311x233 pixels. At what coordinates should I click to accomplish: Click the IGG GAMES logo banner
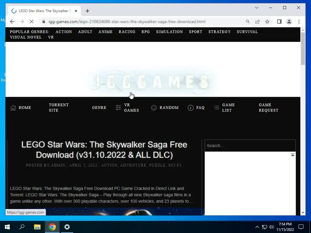coord(152,82)
